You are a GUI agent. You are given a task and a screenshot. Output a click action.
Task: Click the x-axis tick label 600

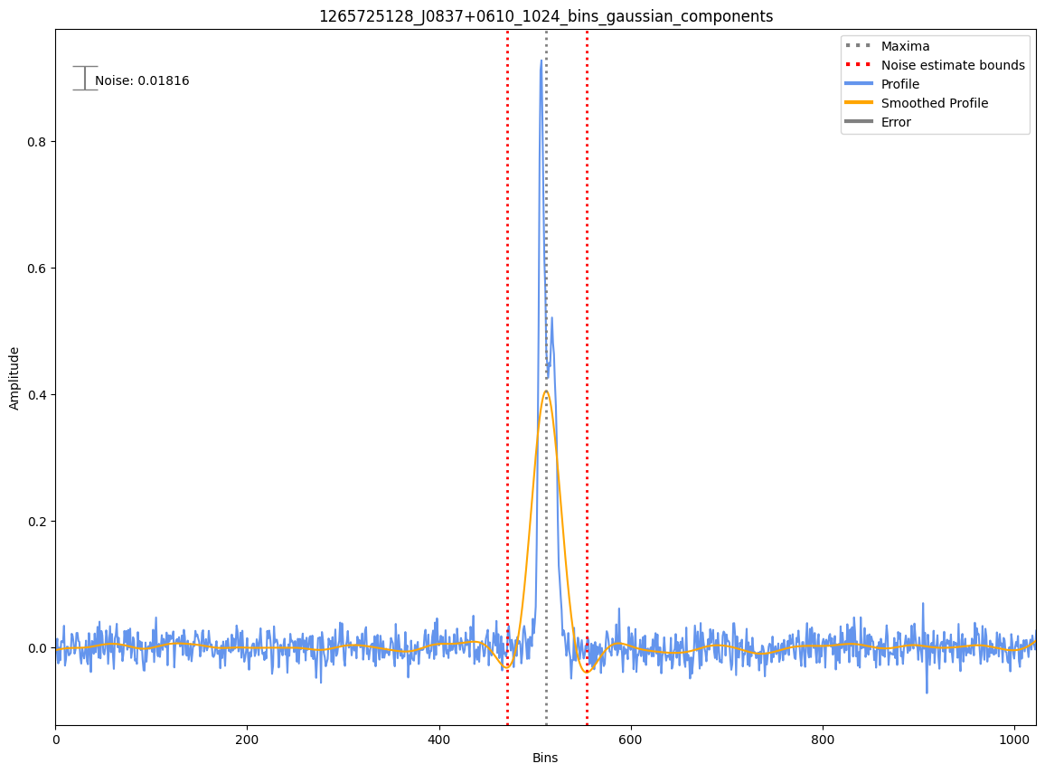[630, 740]
